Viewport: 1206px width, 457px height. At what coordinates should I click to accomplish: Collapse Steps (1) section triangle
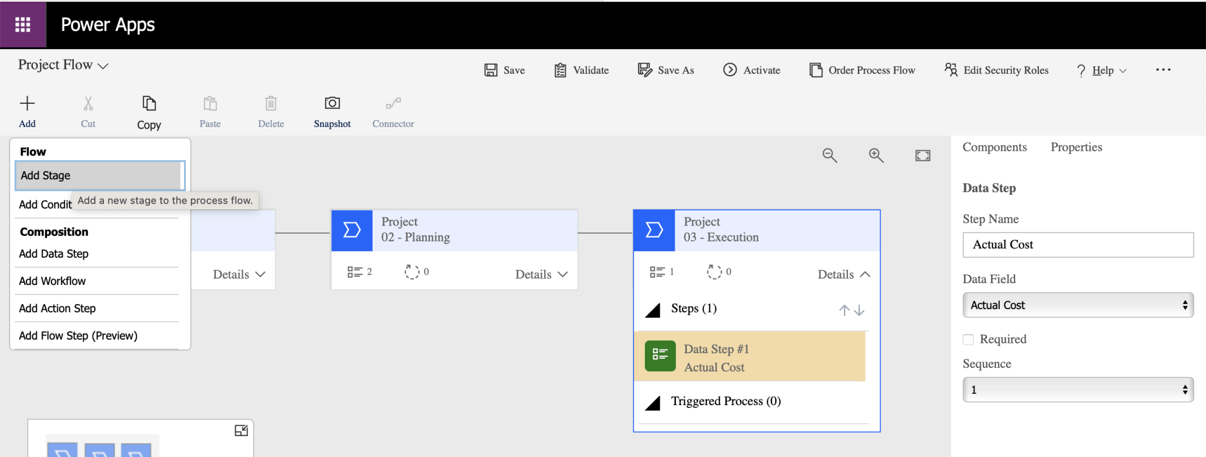[653, 310]
